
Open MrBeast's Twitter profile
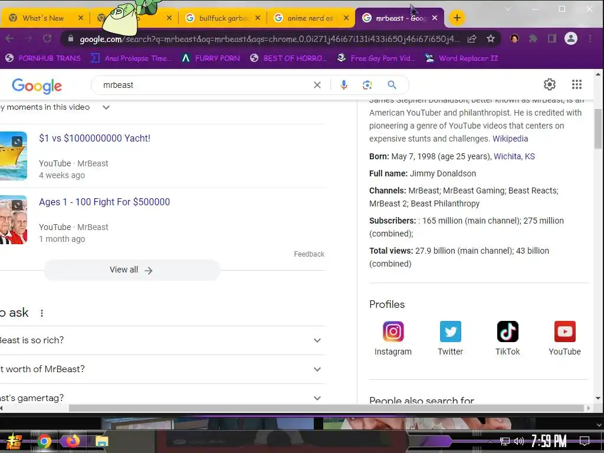coord(450,338)
